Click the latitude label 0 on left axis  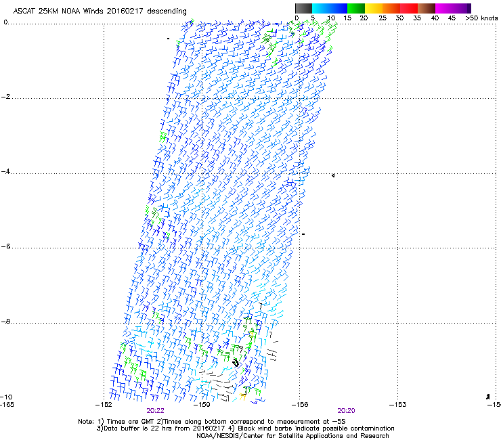point(5,22)
